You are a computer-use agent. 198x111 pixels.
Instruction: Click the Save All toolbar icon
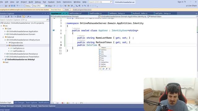[14, 6]
